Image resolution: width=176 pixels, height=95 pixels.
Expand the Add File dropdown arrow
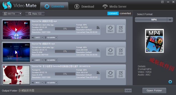20,14
